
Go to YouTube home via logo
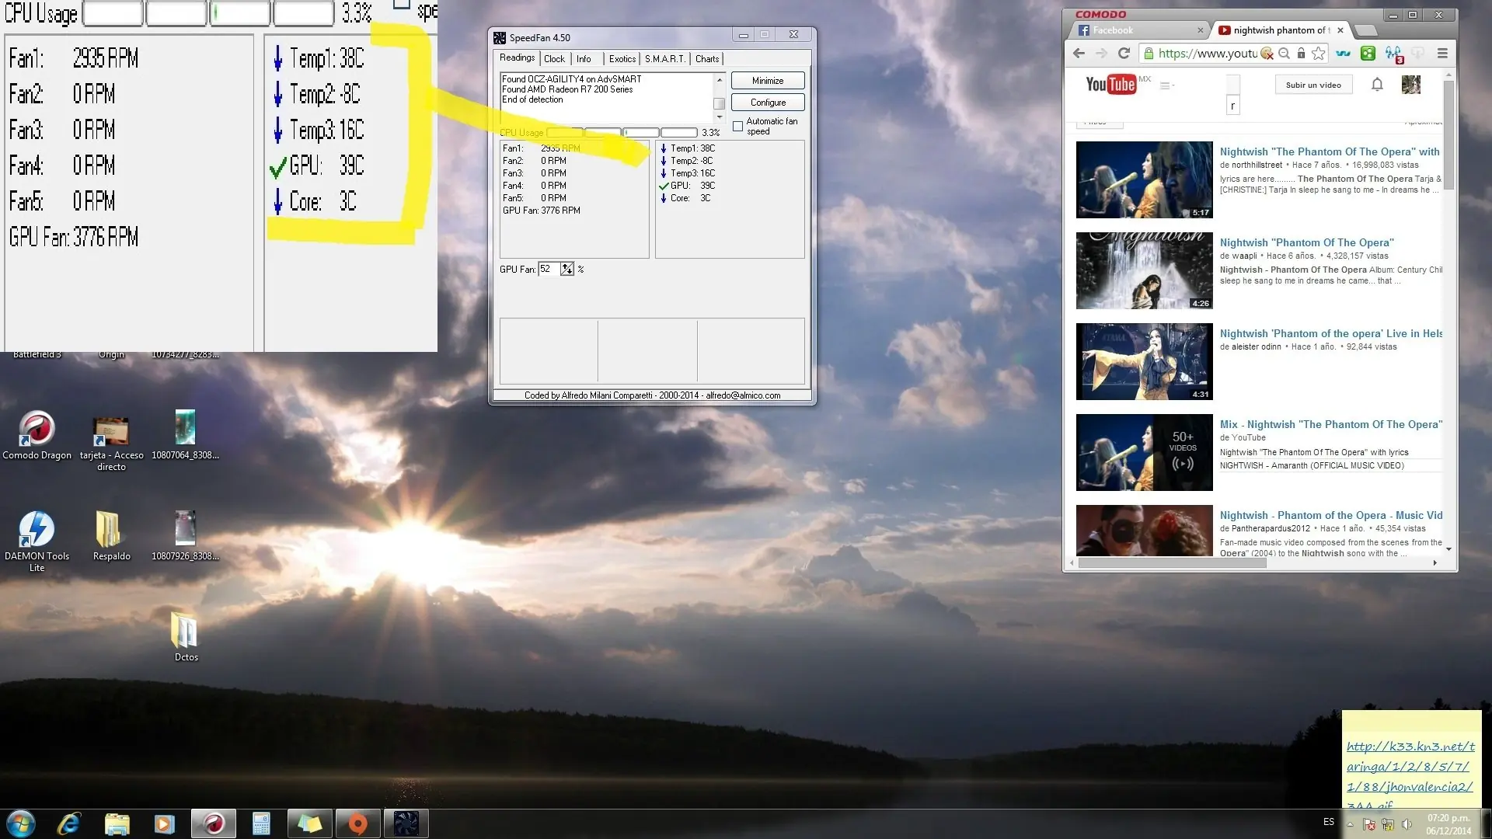click(x=1110, y=84)
